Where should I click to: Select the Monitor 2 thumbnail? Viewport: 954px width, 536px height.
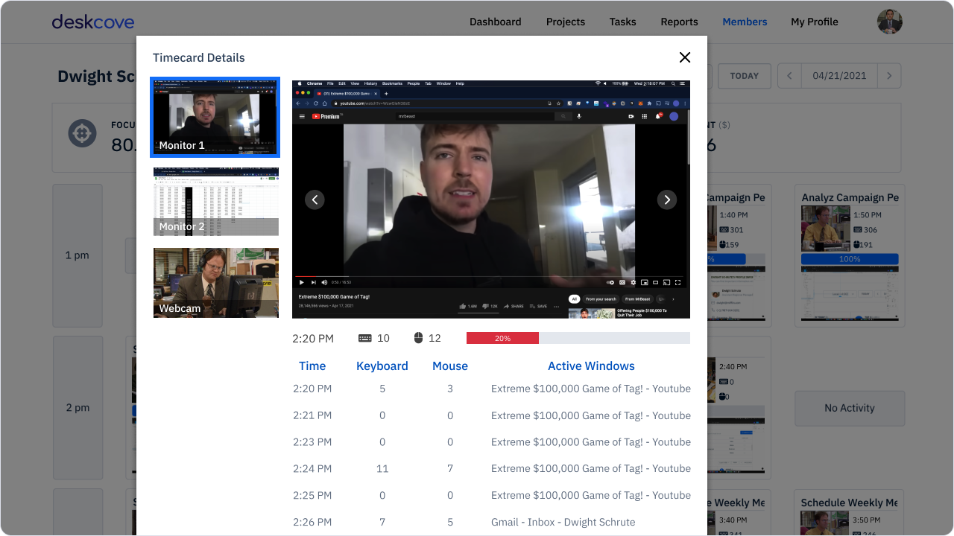coord(216,202)
